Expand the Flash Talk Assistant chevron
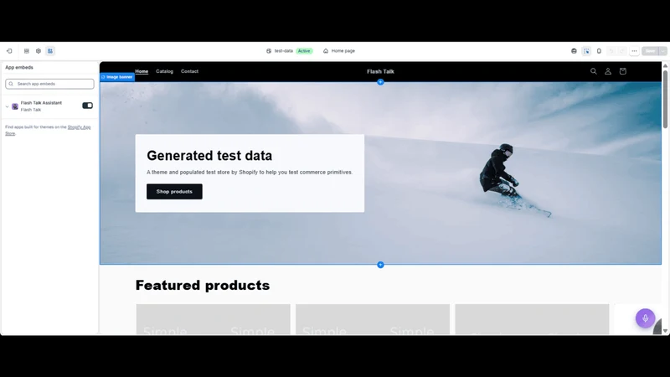This screenshot has height=377, width=670. pyautogui.click(x=7, y=106)
